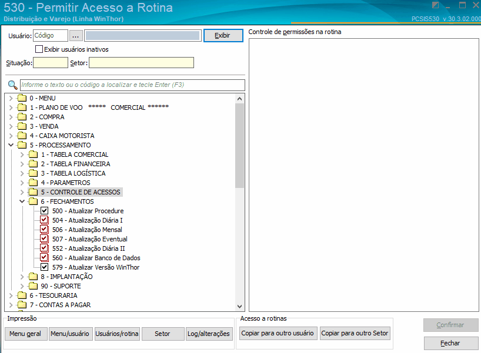The height and width of the screenshot is (353, 481).
Task: Select 3 - TABELA LOGÍSTICA tree row
Action: [74, 173]
